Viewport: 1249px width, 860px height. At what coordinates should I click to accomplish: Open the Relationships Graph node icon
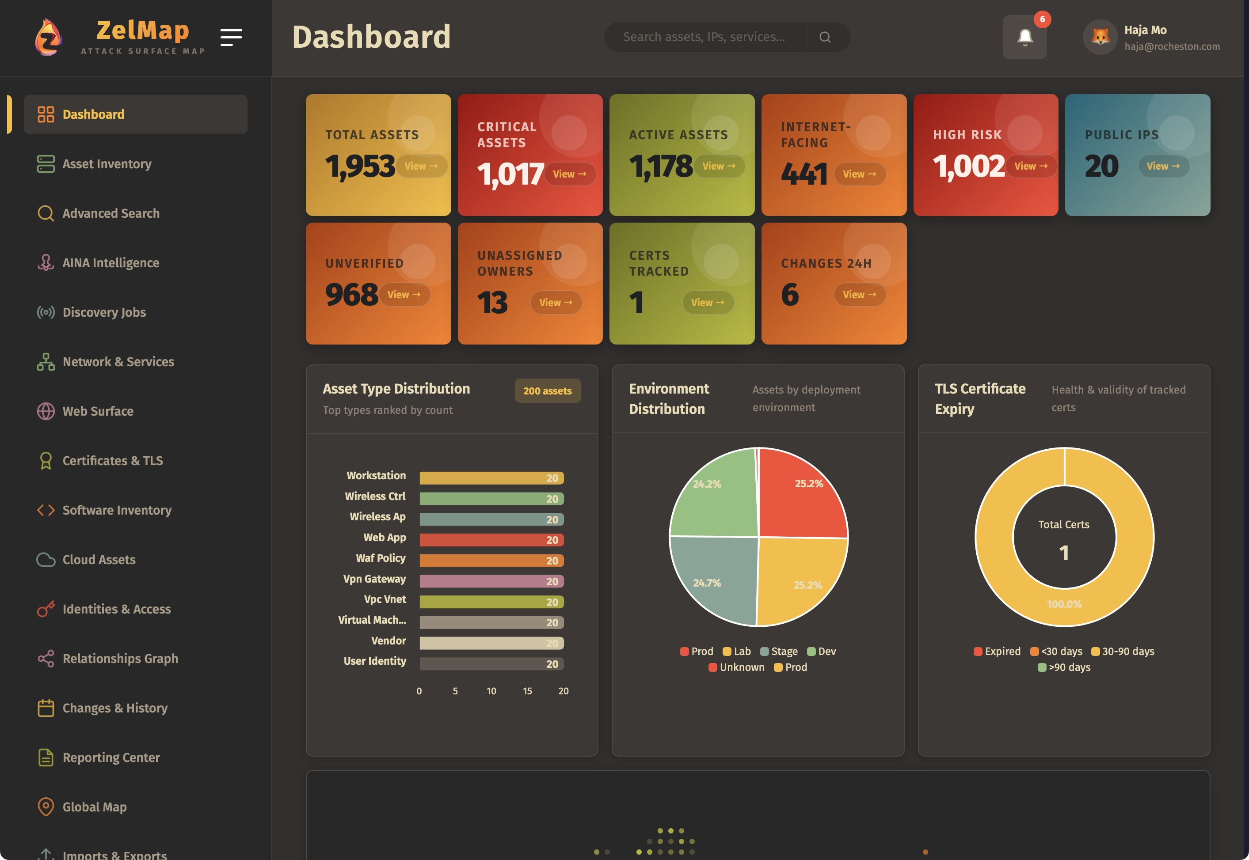pos(46,658)
